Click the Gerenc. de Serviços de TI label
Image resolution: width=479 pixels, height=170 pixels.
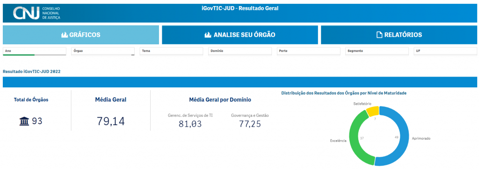click(x=190, y=115)
